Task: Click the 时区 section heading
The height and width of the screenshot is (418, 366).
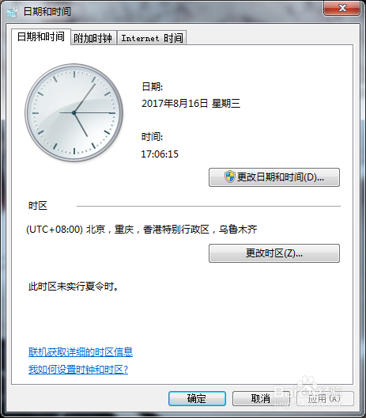Action: pyautogui.click(x=38, y=206)
